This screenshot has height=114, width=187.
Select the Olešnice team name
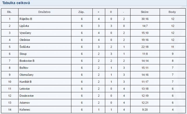(25, 40)
